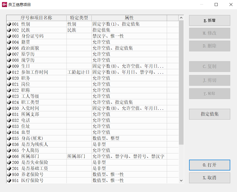237x192 pixels.
Task: Click the tag icon beside 002 民族
Action: tap(9, 30)
